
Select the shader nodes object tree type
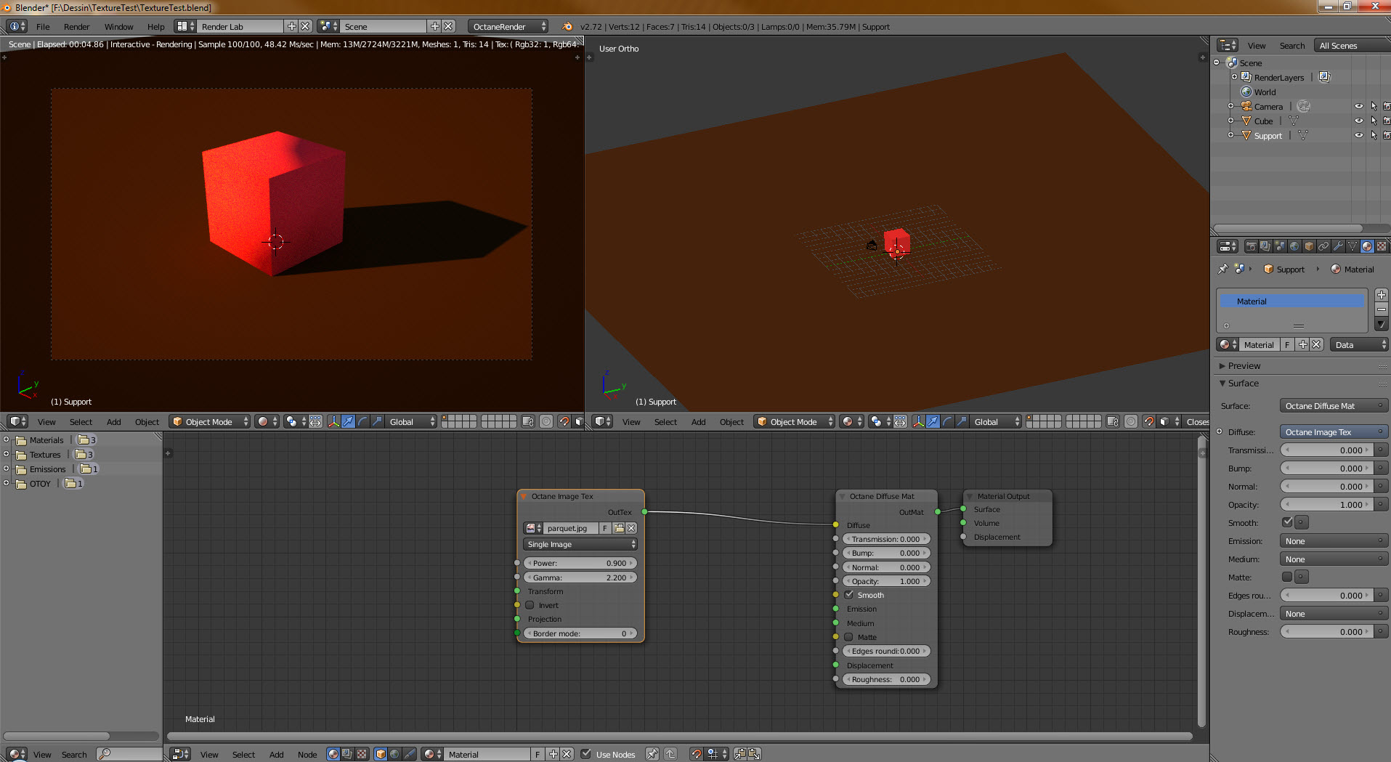381,754
